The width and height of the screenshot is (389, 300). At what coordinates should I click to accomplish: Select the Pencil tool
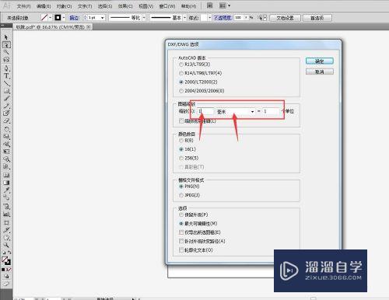[x=6, y=106]
